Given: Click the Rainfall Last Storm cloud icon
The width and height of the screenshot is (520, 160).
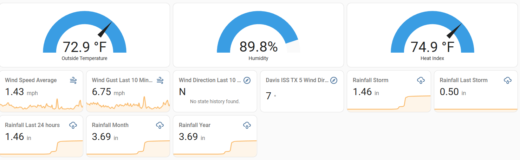Looking at the screenshot, I should (508, 80).
